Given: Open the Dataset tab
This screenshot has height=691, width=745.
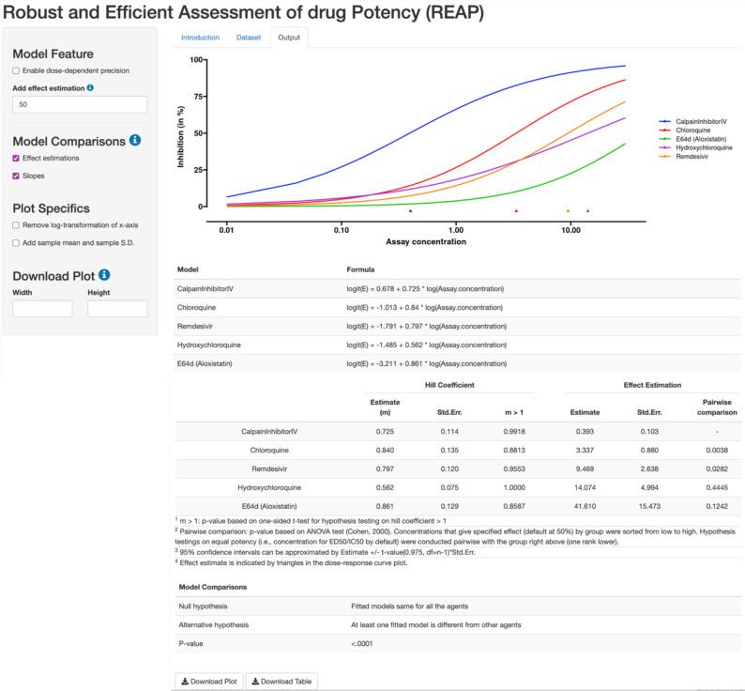Looking at the screenshot, I should [248, 38].
